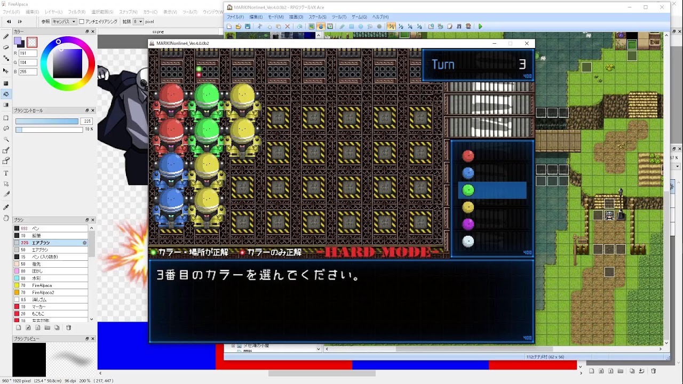Open FireAlpaca ファイル(F) menu
Viewport: 683px width, 384px height.
pyautogui.click(x=11, y=12)
